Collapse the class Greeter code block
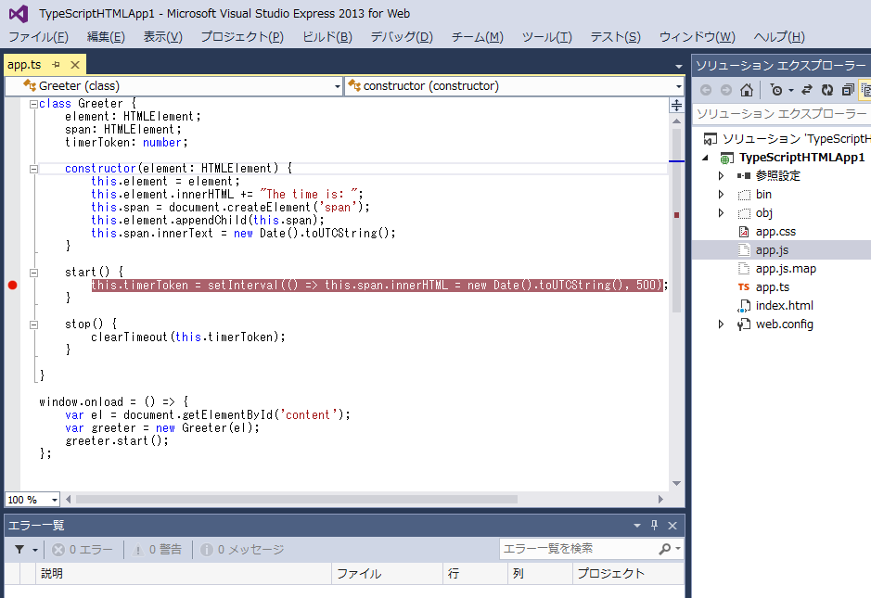 pos(34,104)
